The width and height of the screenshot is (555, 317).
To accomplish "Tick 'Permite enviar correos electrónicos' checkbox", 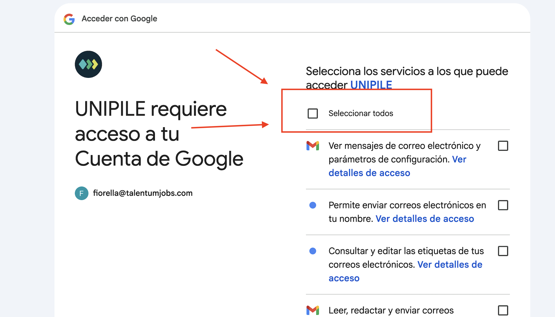I will 503,205.
